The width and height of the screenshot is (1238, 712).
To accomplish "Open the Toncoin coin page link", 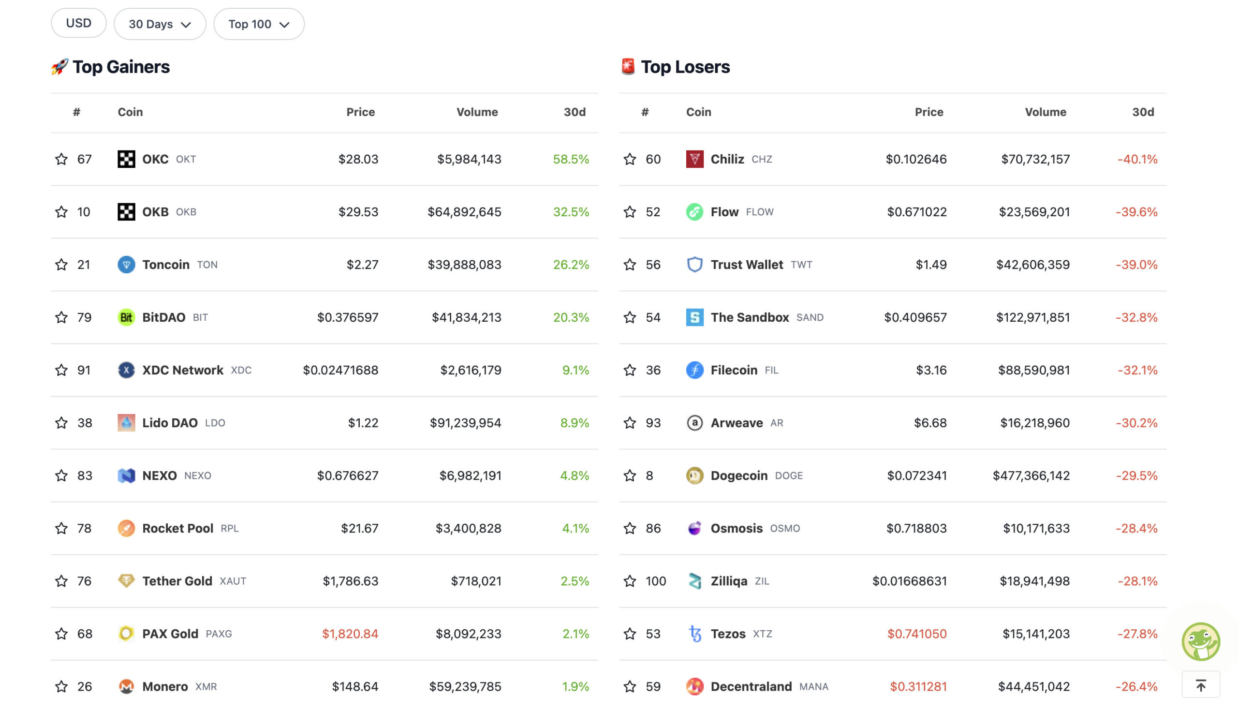I will tap(166, 265).
